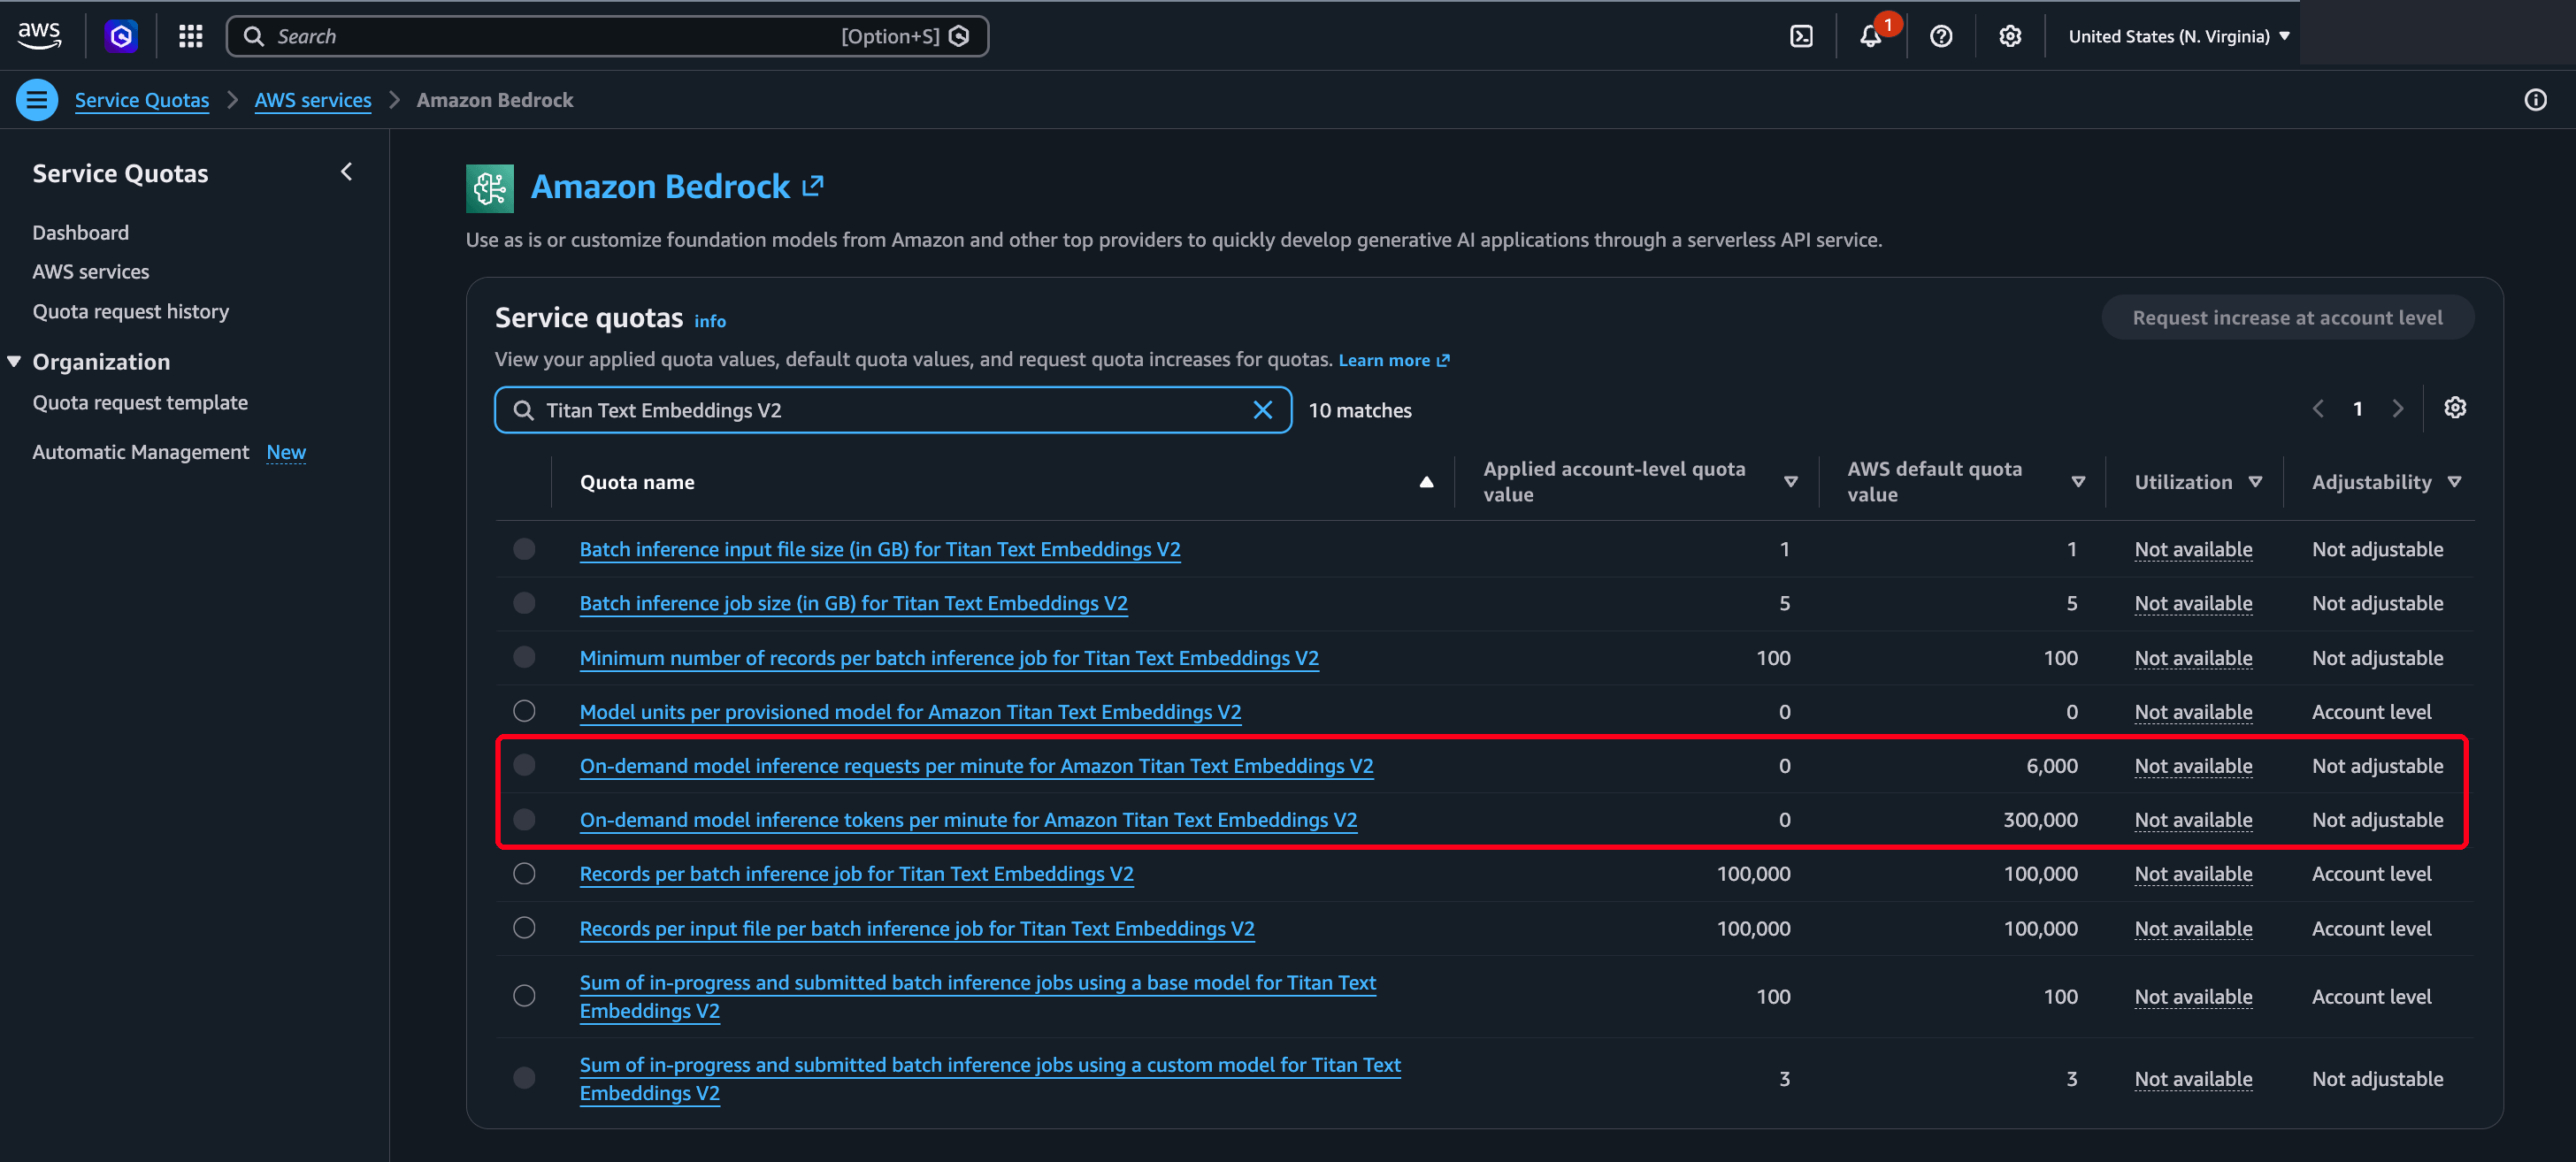
Task: Open Service quotas info link
Action: point(710,321)
